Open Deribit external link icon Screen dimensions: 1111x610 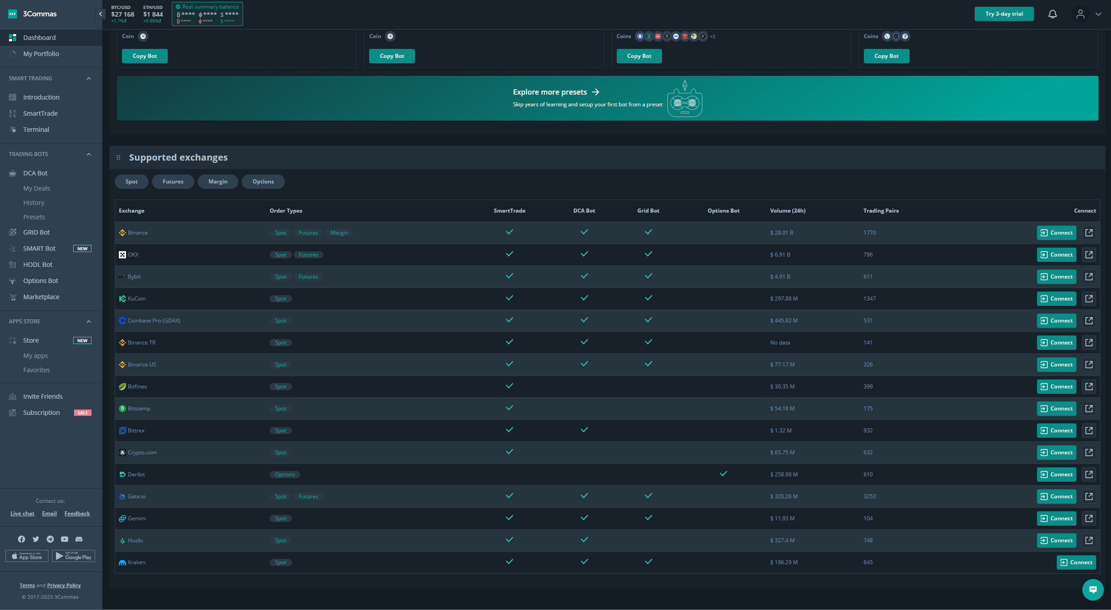[x=1089, y=475]
